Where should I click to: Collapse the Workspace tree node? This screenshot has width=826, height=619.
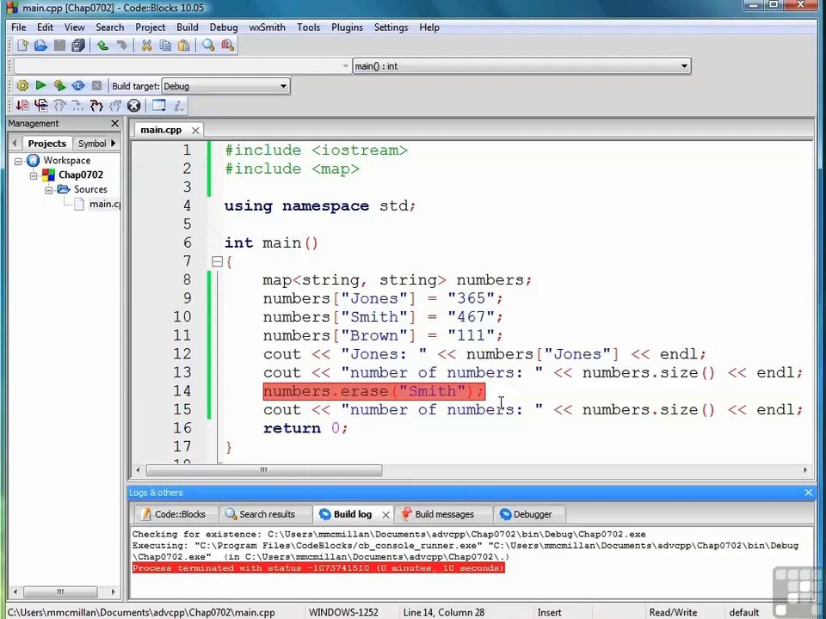tap(18, 161)
